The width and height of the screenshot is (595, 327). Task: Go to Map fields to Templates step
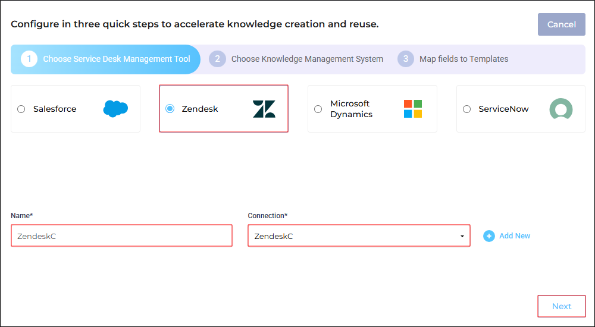(x=464, y=59)
